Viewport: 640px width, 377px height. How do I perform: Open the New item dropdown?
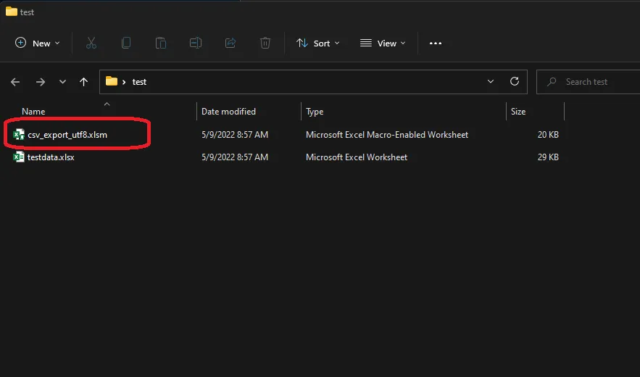pyautogui.click(x=38, y=43)
